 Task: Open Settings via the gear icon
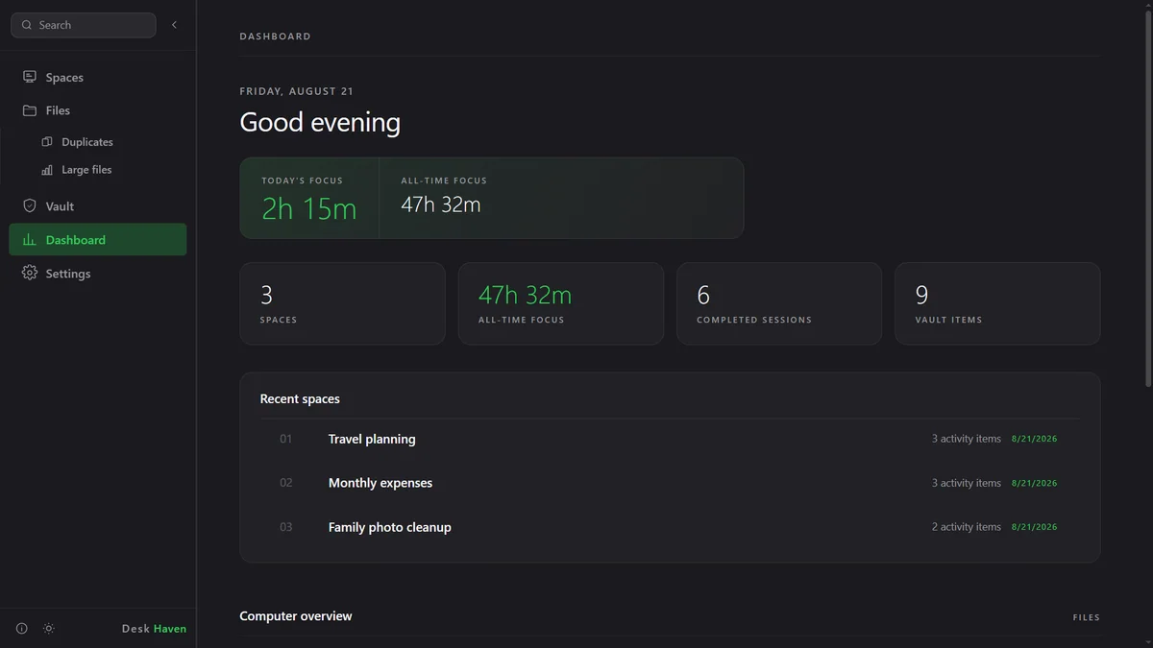tap(30, 274)
